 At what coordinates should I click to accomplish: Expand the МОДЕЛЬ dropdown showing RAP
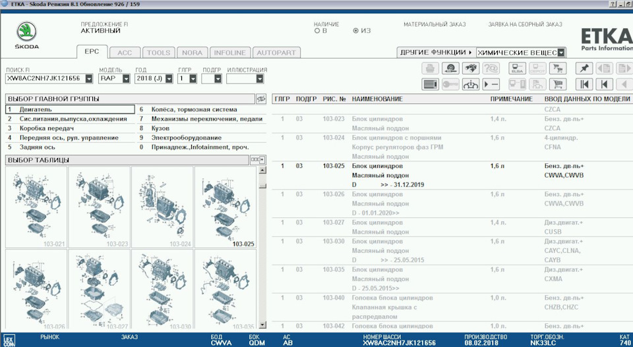[126, 78]
